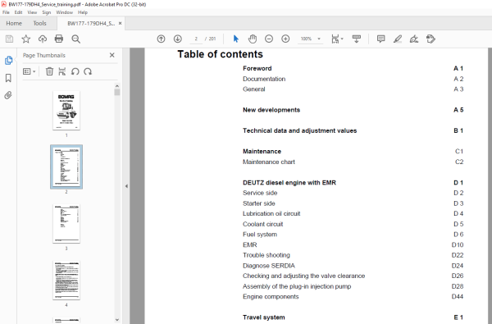Viewport: 492px width, 324px height.
Task: Open the Find text magnifier tool
Action: [75, 39]
